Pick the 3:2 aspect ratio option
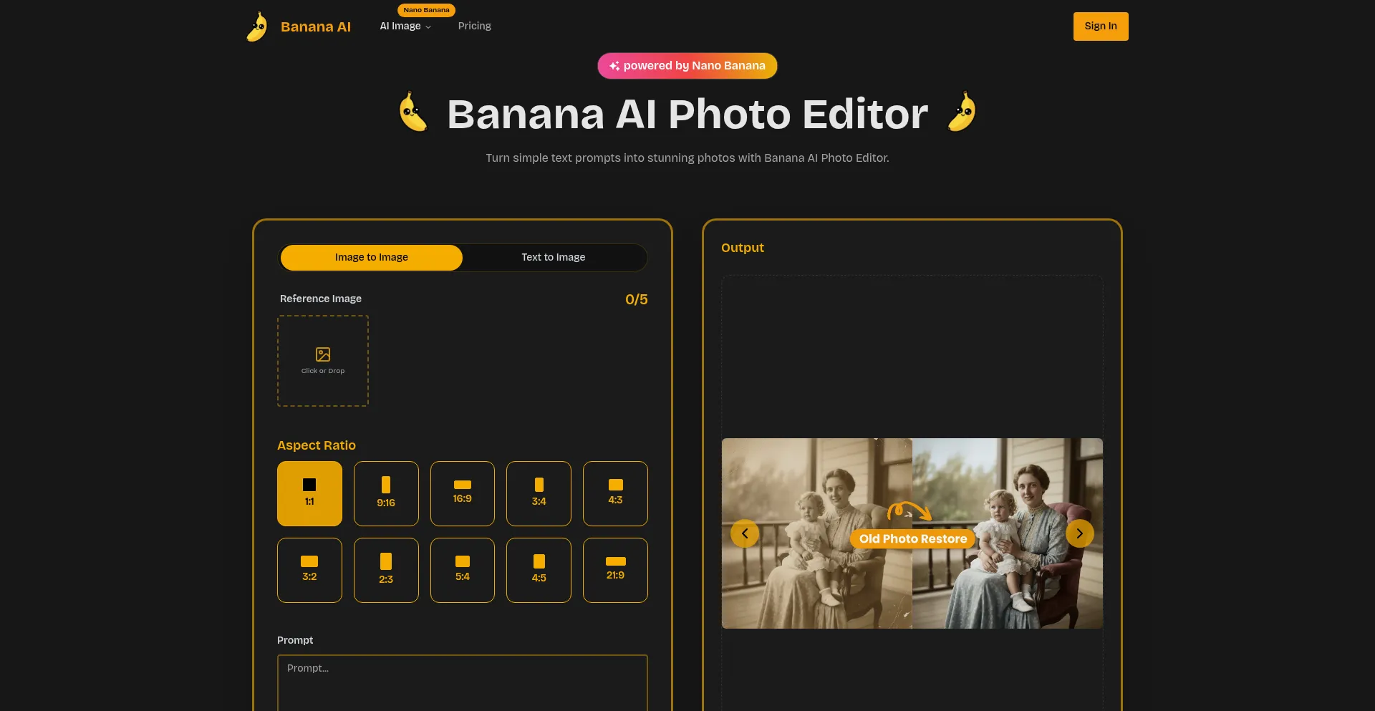Viewport: 1375px width, 711px height. (309, 570)
